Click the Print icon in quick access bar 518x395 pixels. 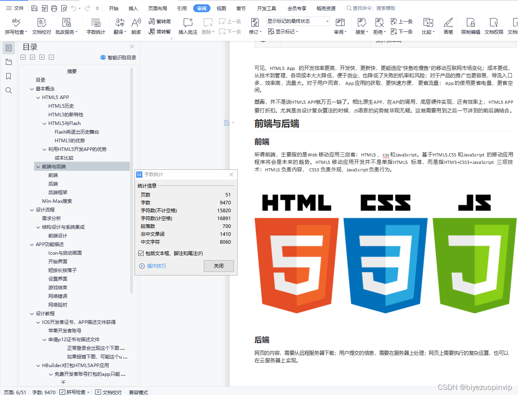[x=54, y=8]
